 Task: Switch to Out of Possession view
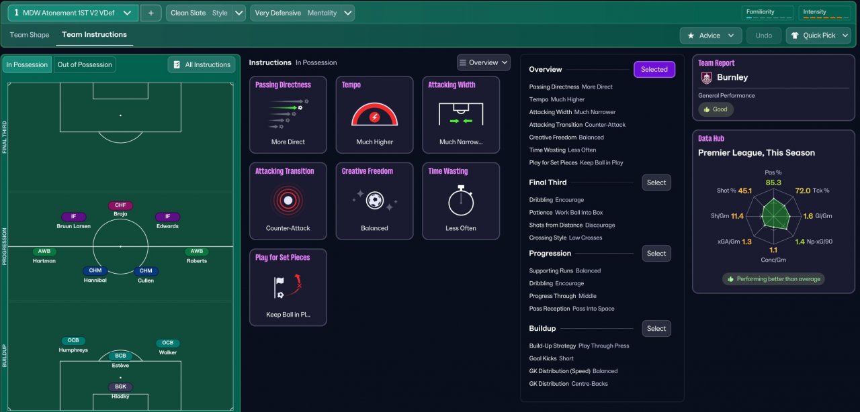pos(85,64)
